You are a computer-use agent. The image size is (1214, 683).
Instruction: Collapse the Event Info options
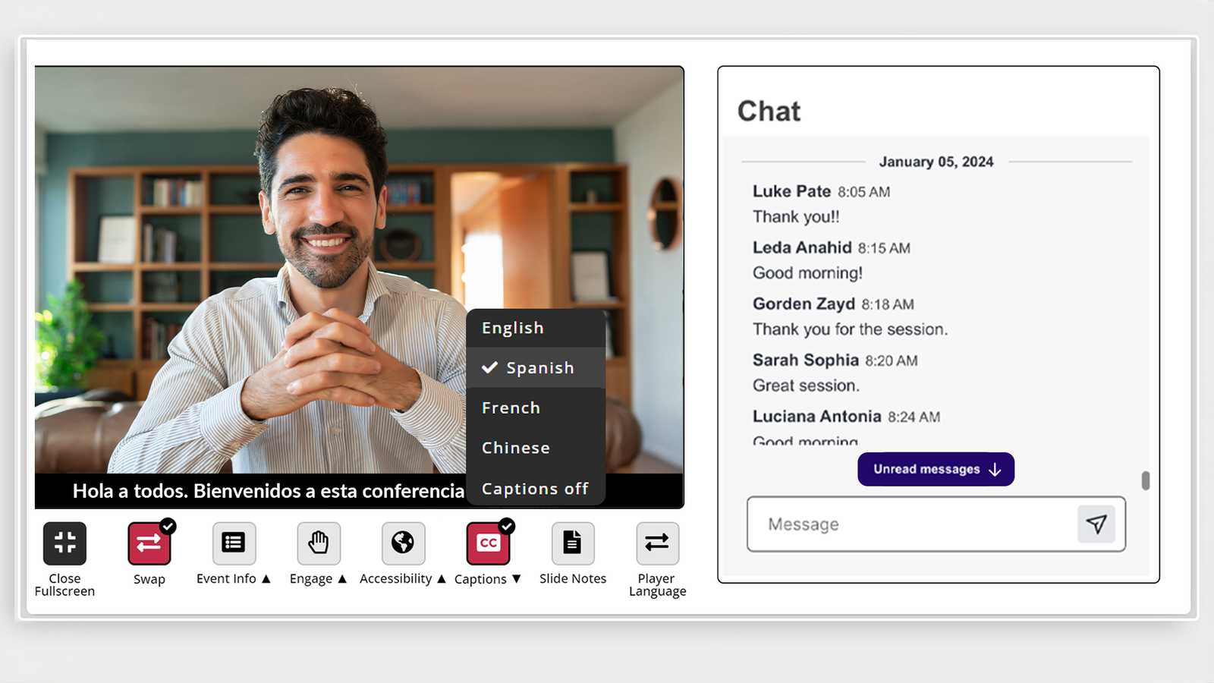265,578
